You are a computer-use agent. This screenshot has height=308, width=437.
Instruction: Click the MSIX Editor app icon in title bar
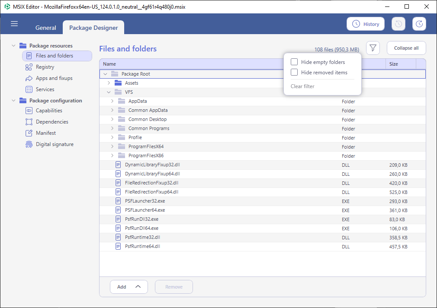[x=7, y=6]
